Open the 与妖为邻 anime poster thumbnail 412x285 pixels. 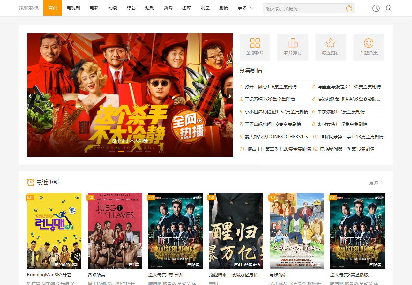pos(297,231)
